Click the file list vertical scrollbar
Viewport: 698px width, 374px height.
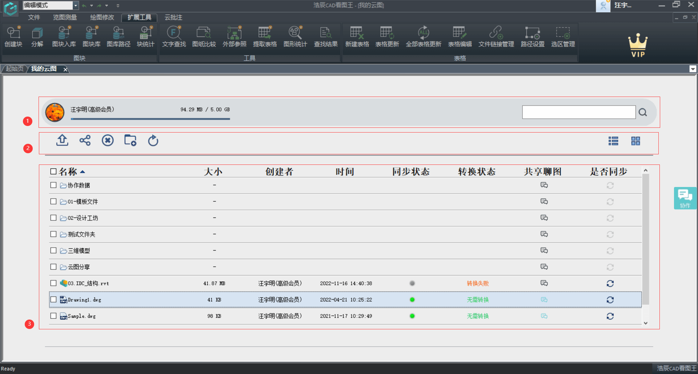click(646, 239)
